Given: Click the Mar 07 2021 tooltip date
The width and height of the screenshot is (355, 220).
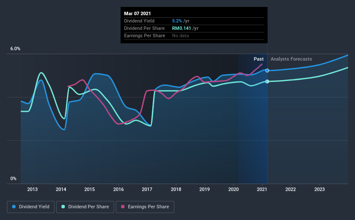Looking at the screenshot, I should [138, 13].
